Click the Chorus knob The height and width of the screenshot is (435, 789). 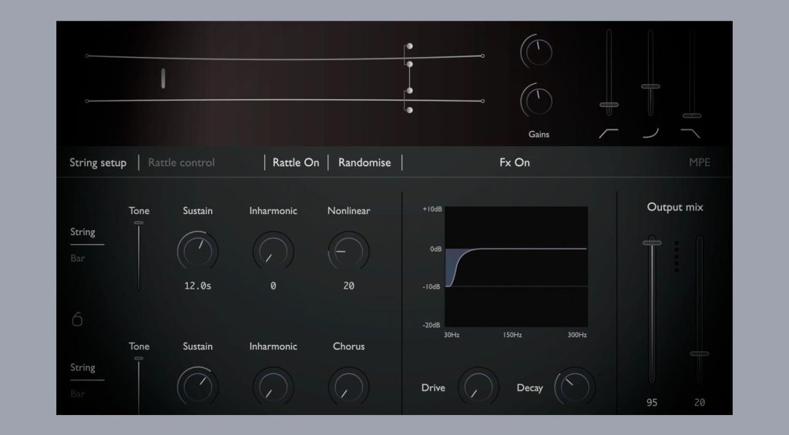[349, 386]
